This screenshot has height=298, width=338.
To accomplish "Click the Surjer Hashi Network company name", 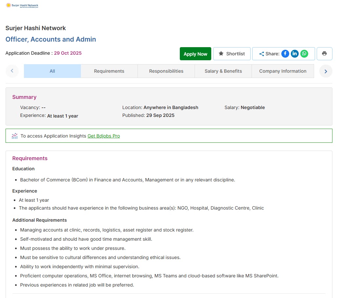I will [x=36, y=28].
